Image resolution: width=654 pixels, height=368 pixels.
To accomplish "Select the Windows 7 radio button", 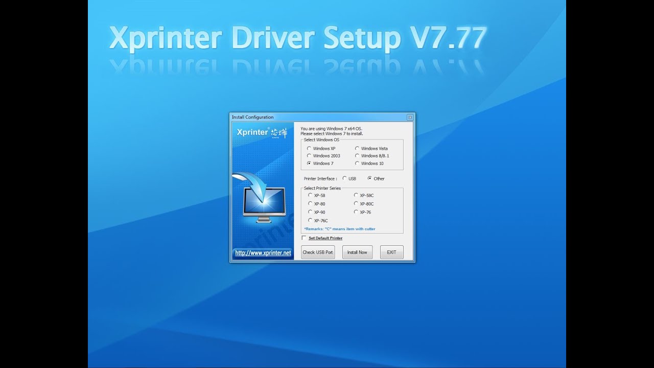I will 309,164.
